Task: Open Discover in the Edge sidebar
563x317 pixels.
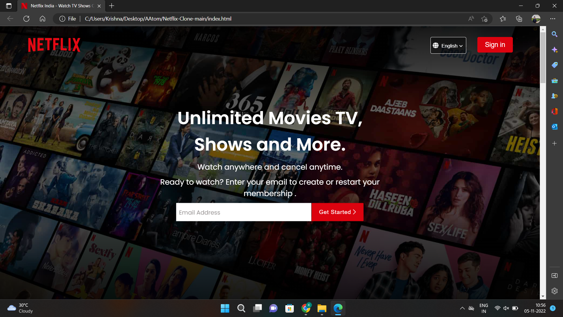Action: pos(554,50)
